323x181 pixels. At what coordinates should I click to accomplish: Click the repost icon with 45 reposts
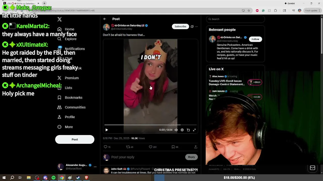[x=130, y=147]
